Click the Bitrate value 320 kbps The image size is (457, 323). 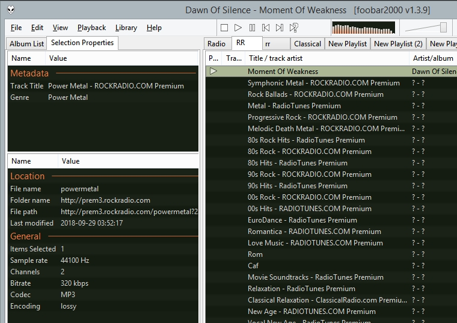(75, 283)
